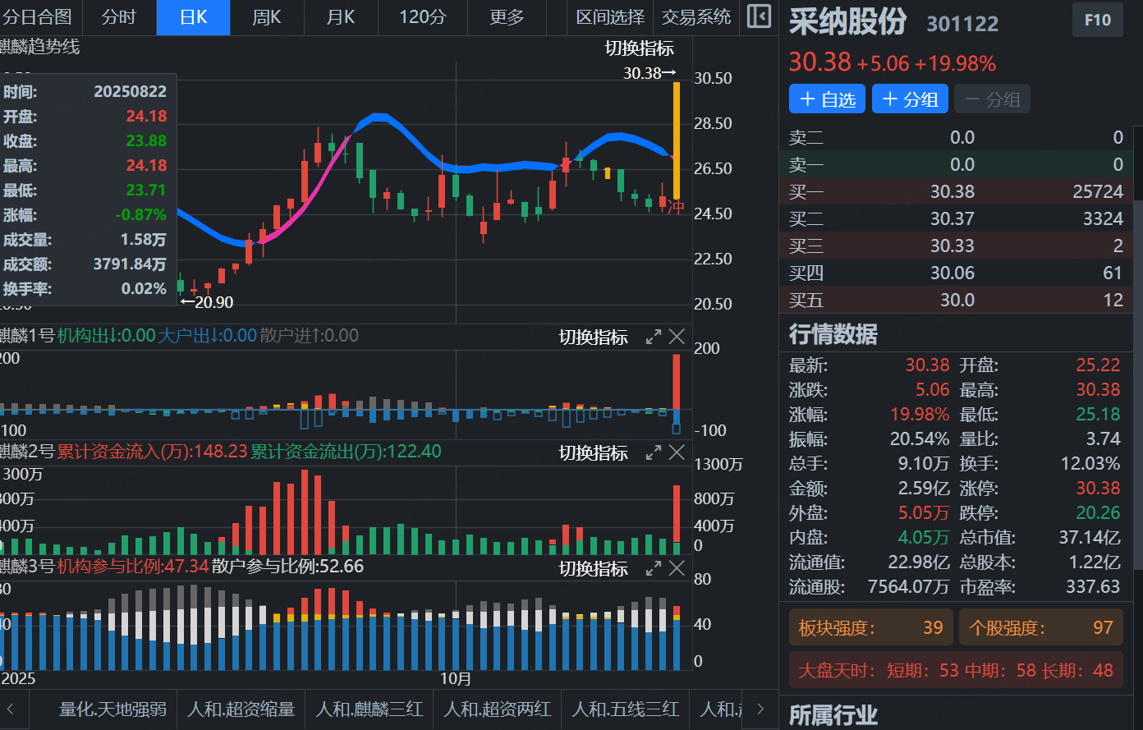The height and width of the screenshot is (730, 1143).
Task: Maximize the 麒麟1号 indicator panel
Action: [x=654, y=337]
